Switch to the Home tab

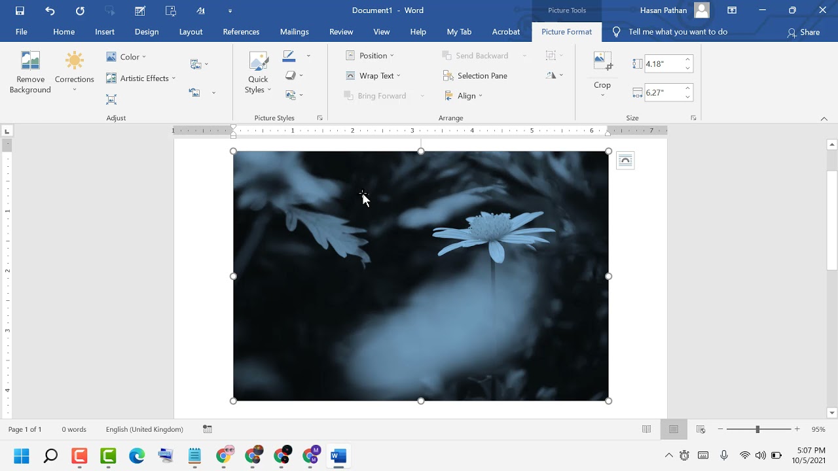point(64,31)
